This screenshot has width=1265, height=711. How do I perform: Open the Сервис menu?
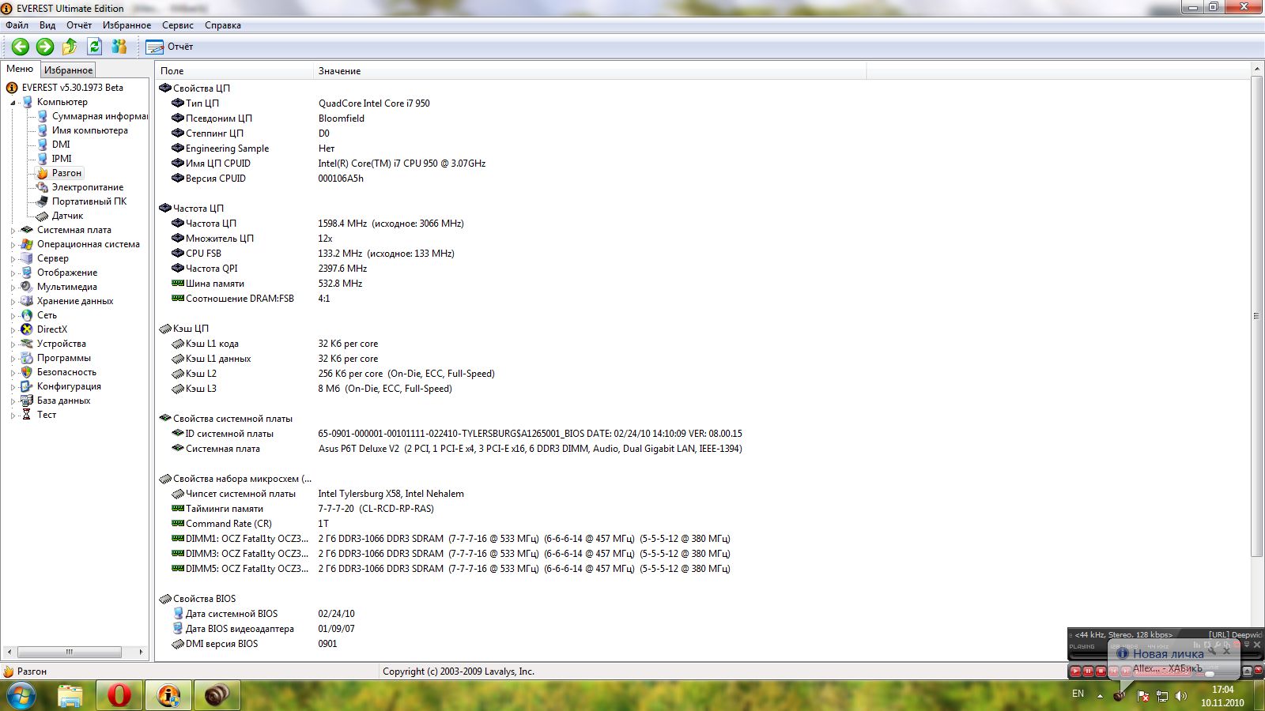tap(177, 25)
